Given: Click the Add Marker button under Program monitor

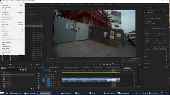Looking at the screenshot, I should (x=78, y=64).
